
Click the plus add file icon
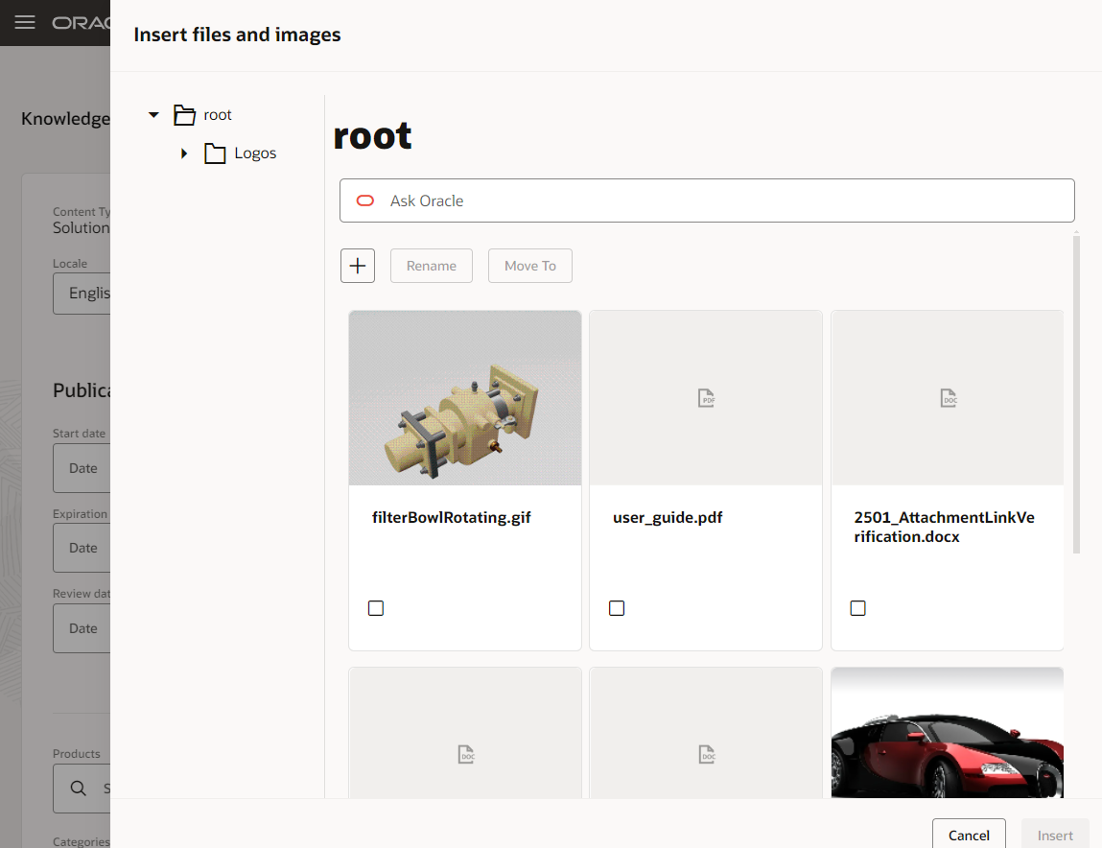[358, 266]
